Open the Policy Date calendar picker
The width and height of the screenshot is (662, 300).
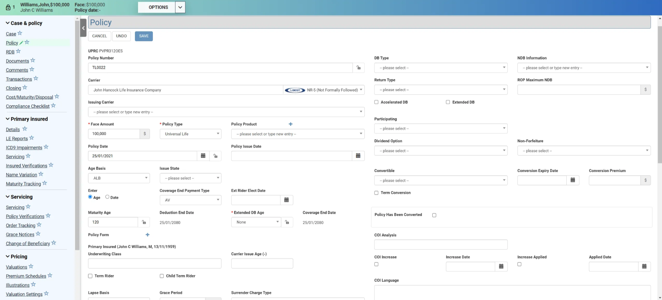pos(203,156)
